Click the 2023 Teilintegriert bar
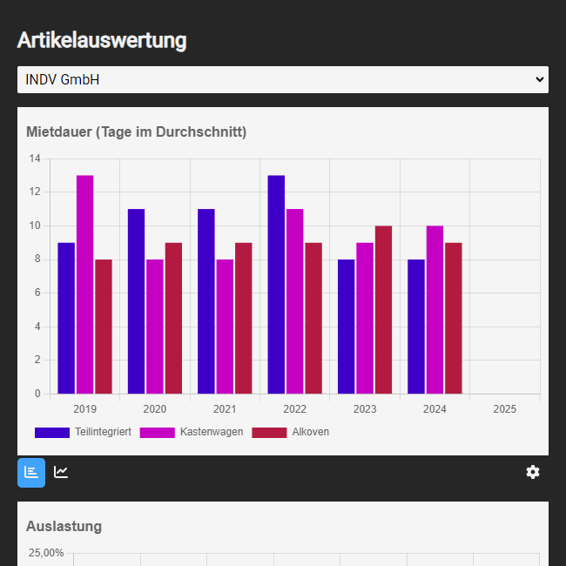This screenshot has width=566, height=566. (347, 327)
